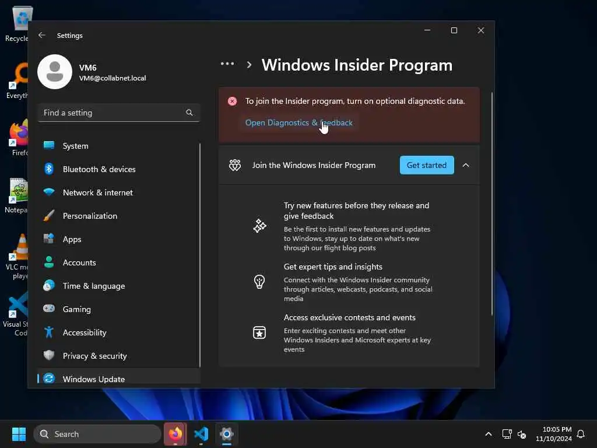Click the lightbulb icon for expert tips
The width and height of the screenshot is (597, 448).
(x=259, y=282)
